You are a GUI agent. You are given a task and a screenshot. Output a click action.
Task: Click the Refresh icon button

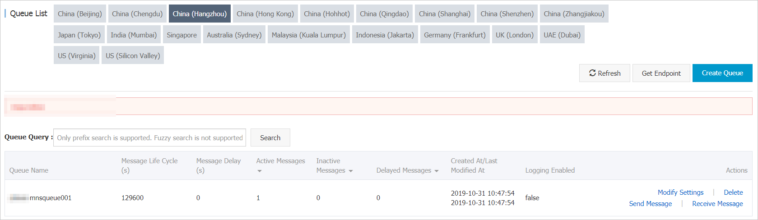605,73
